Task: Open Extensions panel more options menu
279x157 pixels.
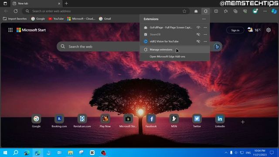Action: click(x=204, y=19)
